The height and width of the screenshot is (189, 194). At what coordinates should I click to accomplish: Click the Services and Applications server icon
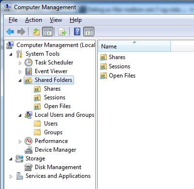click(x=19, y=176)
